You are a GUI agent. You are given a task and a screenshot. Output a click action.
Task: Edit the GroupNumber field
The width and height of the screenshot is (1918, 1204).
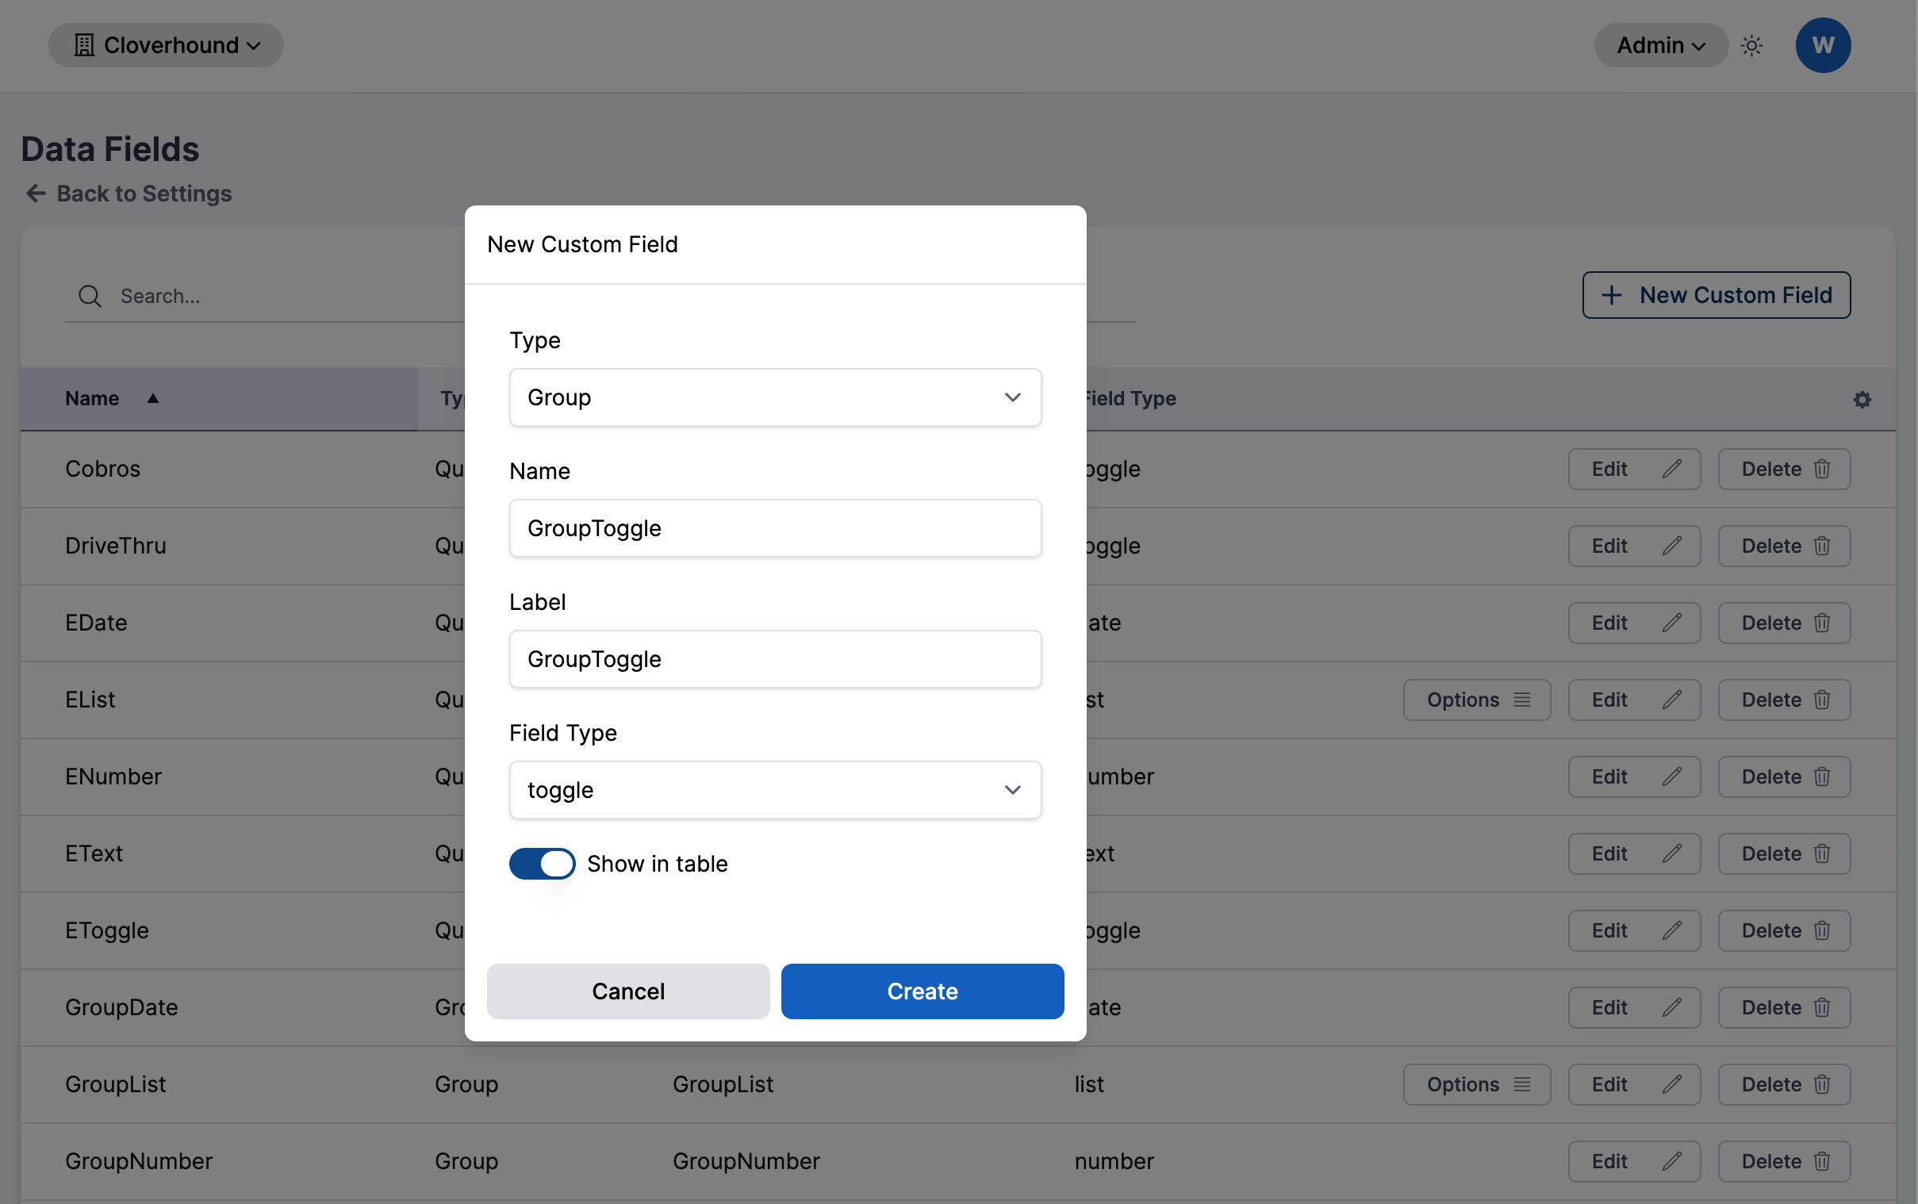(1634, 1162)
